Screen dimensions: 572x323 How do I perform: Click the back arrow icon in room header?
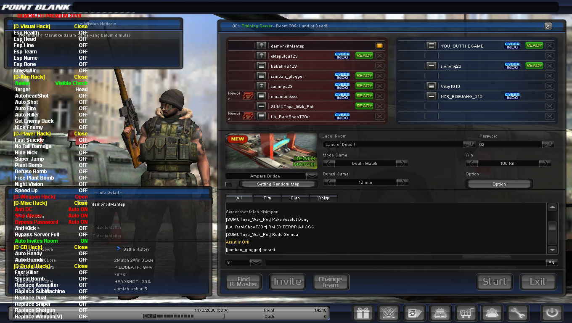pos(548,26)
